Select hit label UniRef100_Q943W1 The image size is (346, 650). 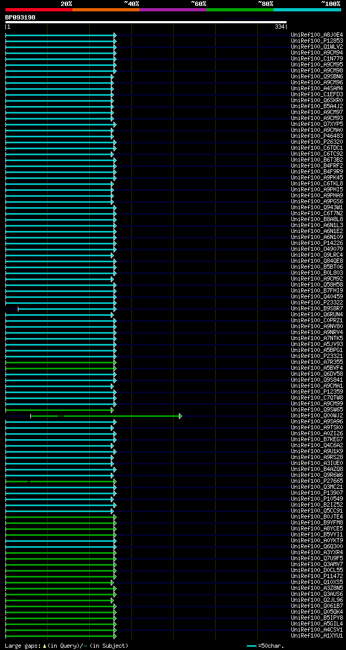[317, 207]
